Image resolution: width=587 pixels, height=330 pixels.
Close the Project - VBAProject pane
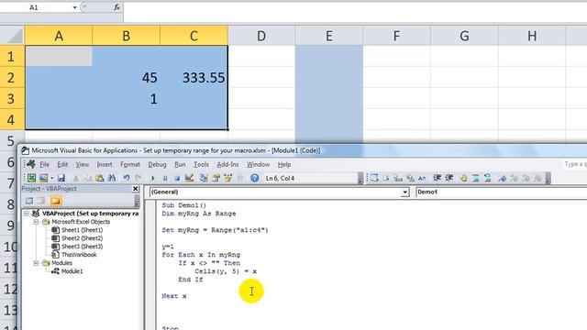coord(136,189)
